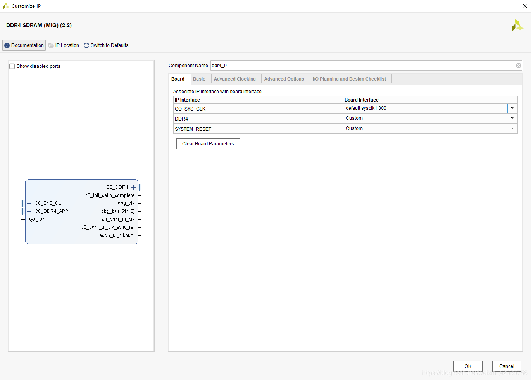Click the SYSTEM_RESET table cell
The height and width of the screenshot is (380, 531).
click(x=258, y=129)
